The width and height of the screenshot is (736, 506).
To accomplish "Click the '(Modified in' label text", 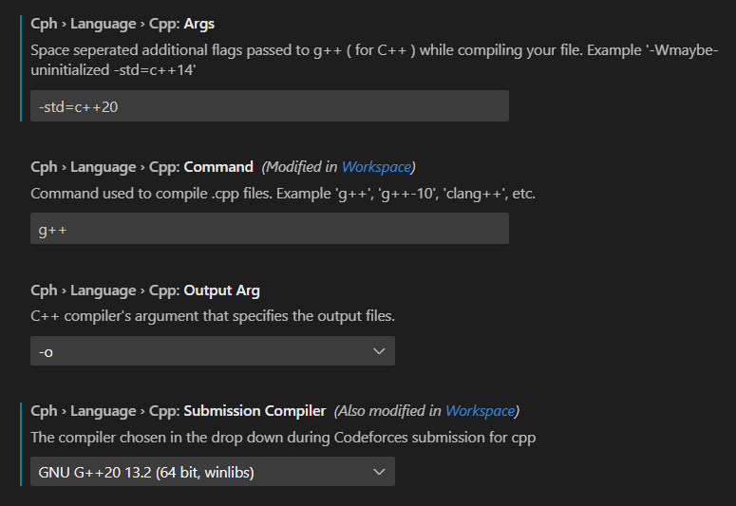I will (299, 166).
